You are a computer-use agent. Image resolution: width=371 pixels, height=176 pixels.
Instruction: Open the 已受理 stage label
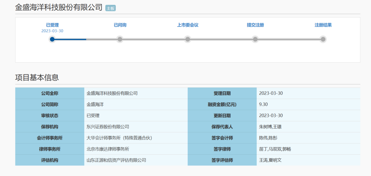pos(52,25)
